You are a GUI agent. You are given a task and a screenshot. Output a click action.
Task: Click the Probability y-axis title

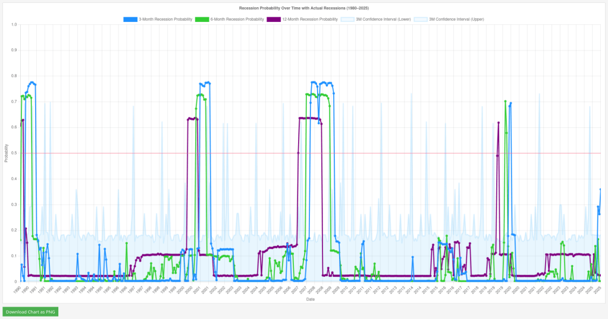pos(6,153)
